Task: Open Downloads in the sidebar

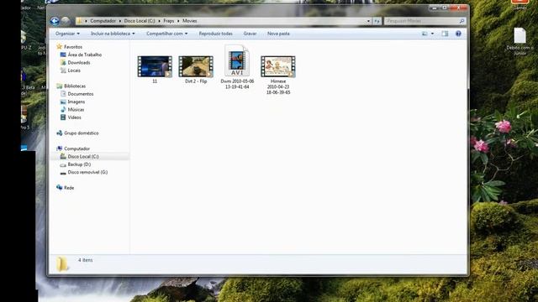Action: pos(78,63)
